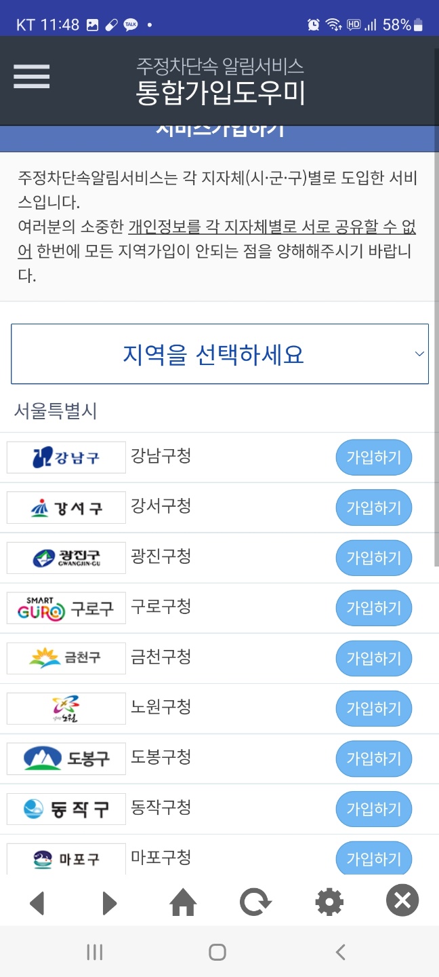
Task: Refresh the page using the reload icon
Action: pyautogui.click(x=255, y=901)
